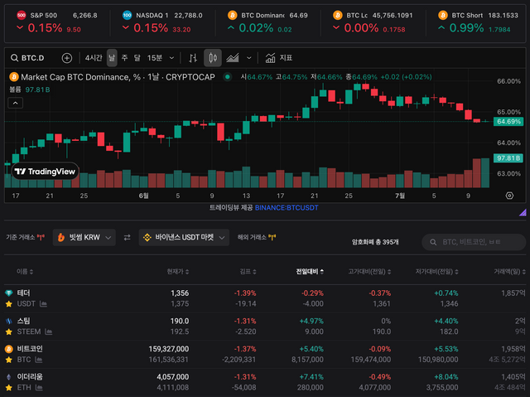Toggle the favorite star for STEEM
This screenshot has height=397, width=530.
point(9,332)
